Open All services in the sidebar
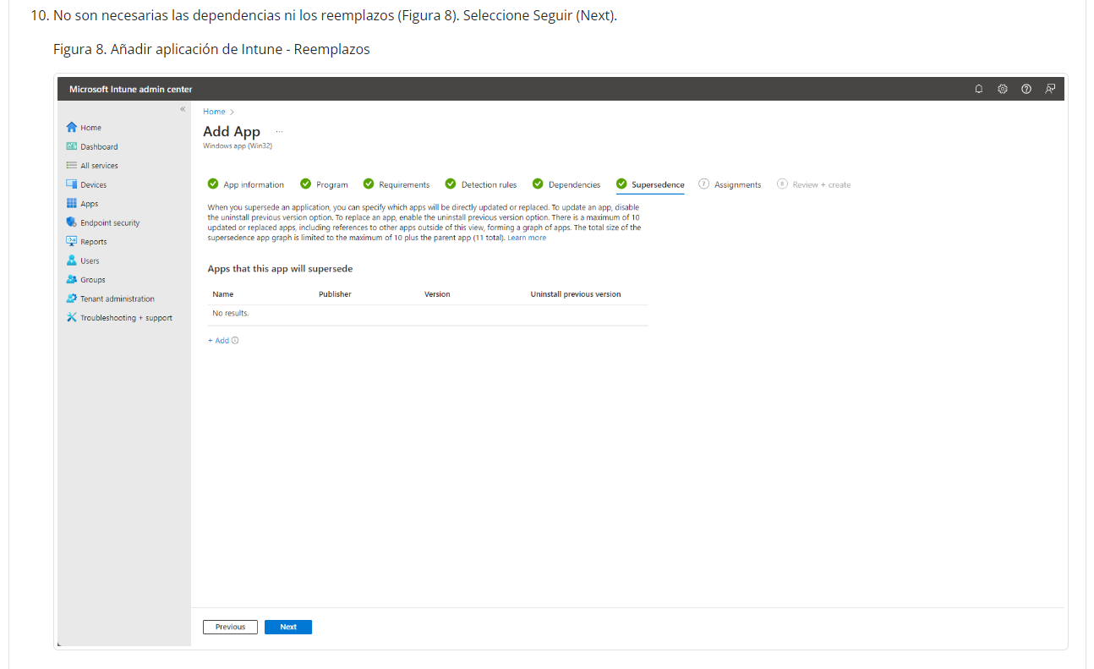The height and width of the screenshot is (669, 1094). (x=92, y=166)
